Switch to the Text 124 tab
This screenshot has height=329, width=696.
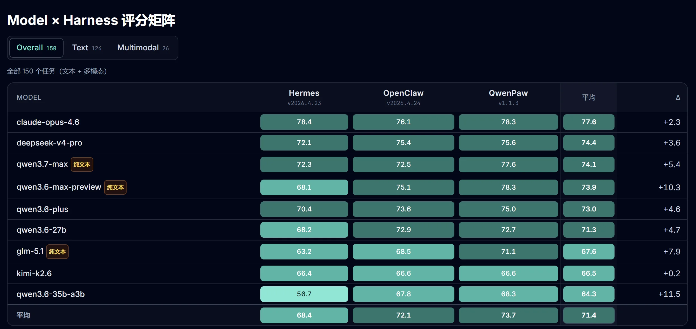[87, 48]
